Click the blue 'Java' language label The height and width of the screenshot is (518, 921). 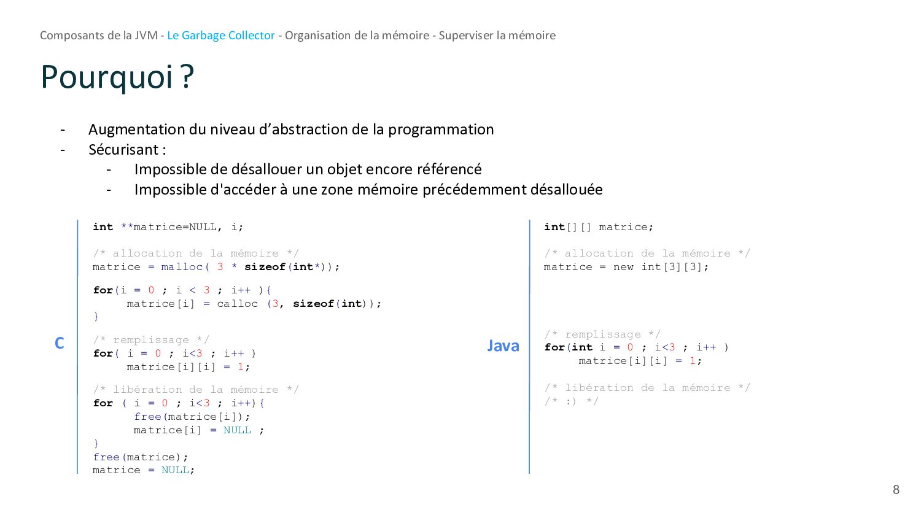click(503, 346)
